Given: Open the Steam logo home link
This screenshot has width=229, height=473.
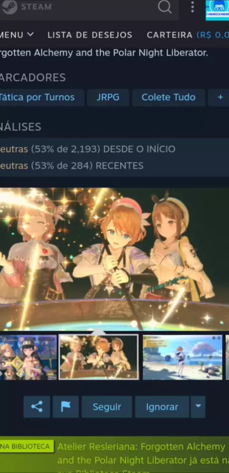Looking at the screenshot, I should (x=27, y=7).
